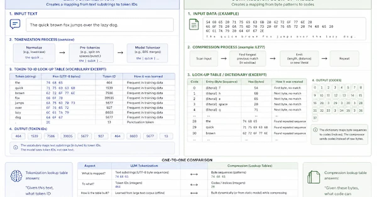This screenshot has height=197, width=377.
Task: Click 'Byte sequences (patterns)' in the comparison table
Action: [229, 173]
